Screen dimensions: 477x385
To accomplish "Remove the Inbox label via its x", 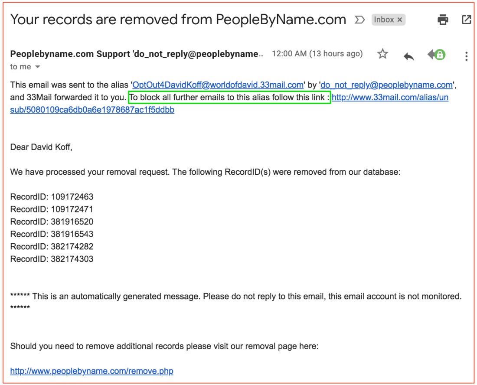I will [400, 20].
